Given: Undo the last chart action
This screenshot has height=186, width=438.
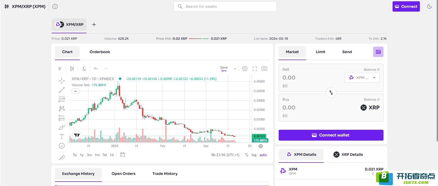Looking at the screenshot, I should (96, 69).
